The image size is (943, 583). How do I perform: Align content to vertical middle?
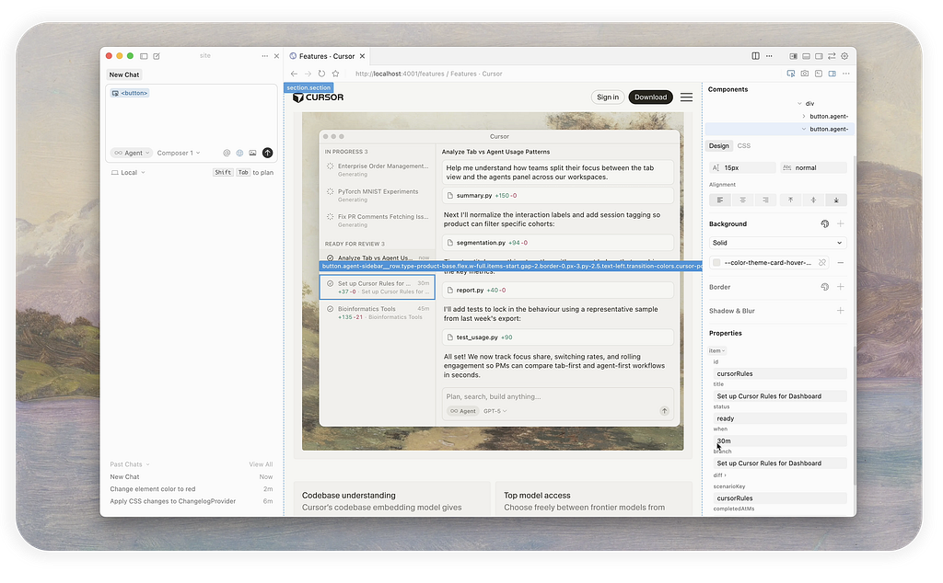coord(813,200)
